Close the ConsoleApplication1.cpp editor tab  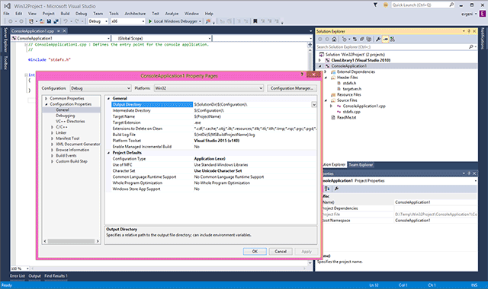pyautogui.click(x=64, y=31)
